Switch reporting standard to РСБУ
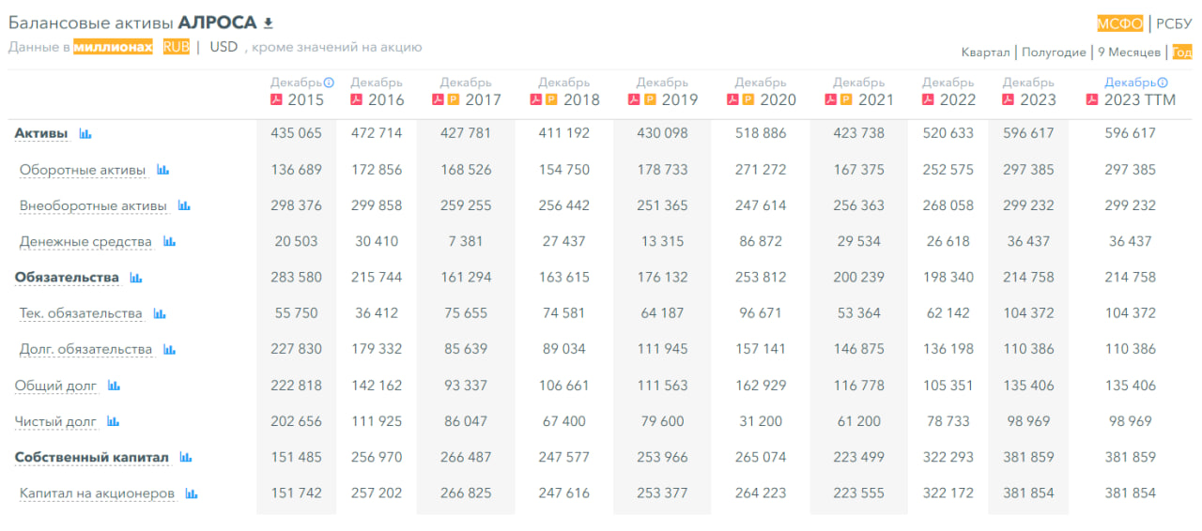This screenshot has height=531, width=1202. 1174,24
